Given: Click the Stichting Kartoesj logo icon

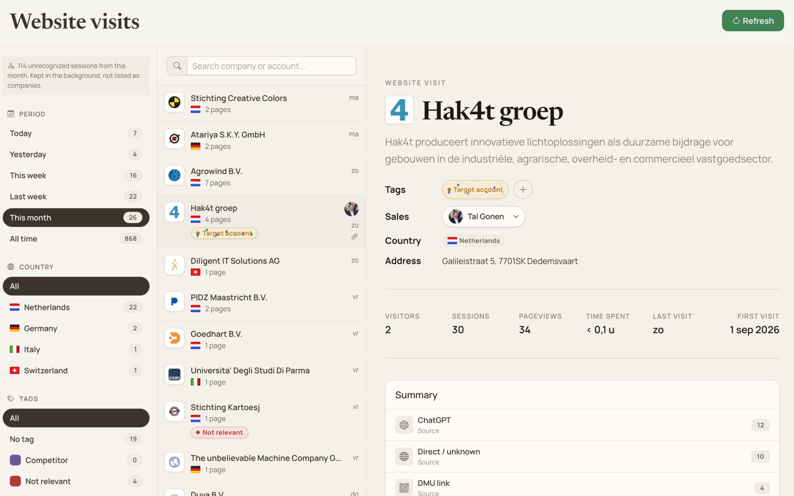Looking at the screenshot, I should pos(174,411).
